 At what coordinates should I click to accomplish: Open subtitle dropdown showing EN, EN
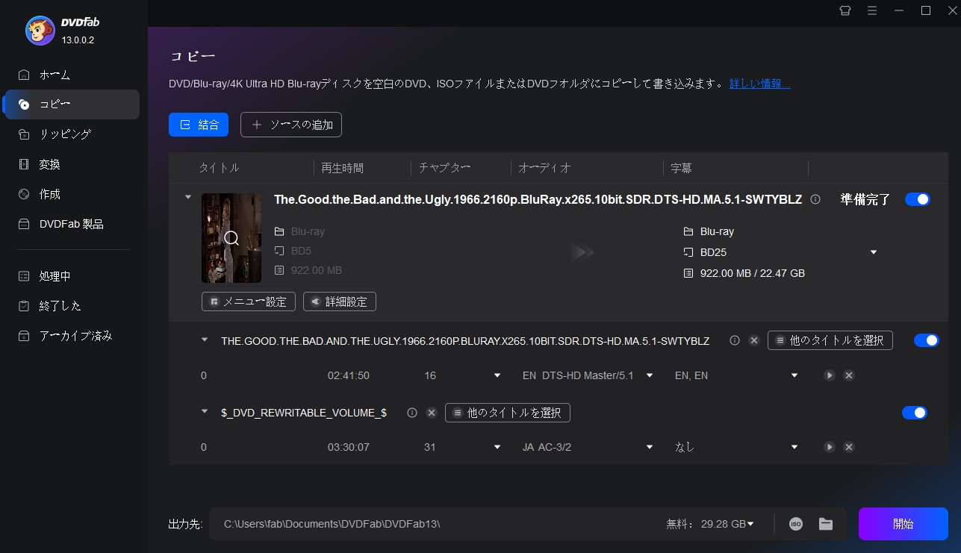pyautogui.click(x=795, y=375)
